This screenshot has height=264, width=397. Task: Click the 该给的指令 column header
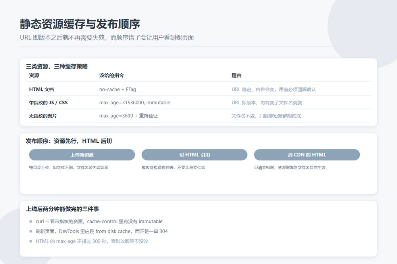112,75
